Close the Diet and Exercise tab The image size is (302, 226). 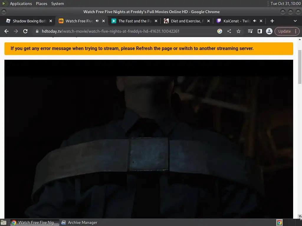coord(209,21)
